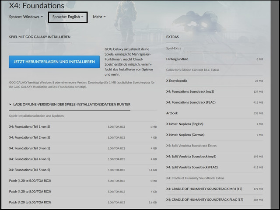280x210 pixels.
Task: Download the 4 GB Patch (4.20 to 5.00/TOA RC3)
Action: (x=83, y=192)
